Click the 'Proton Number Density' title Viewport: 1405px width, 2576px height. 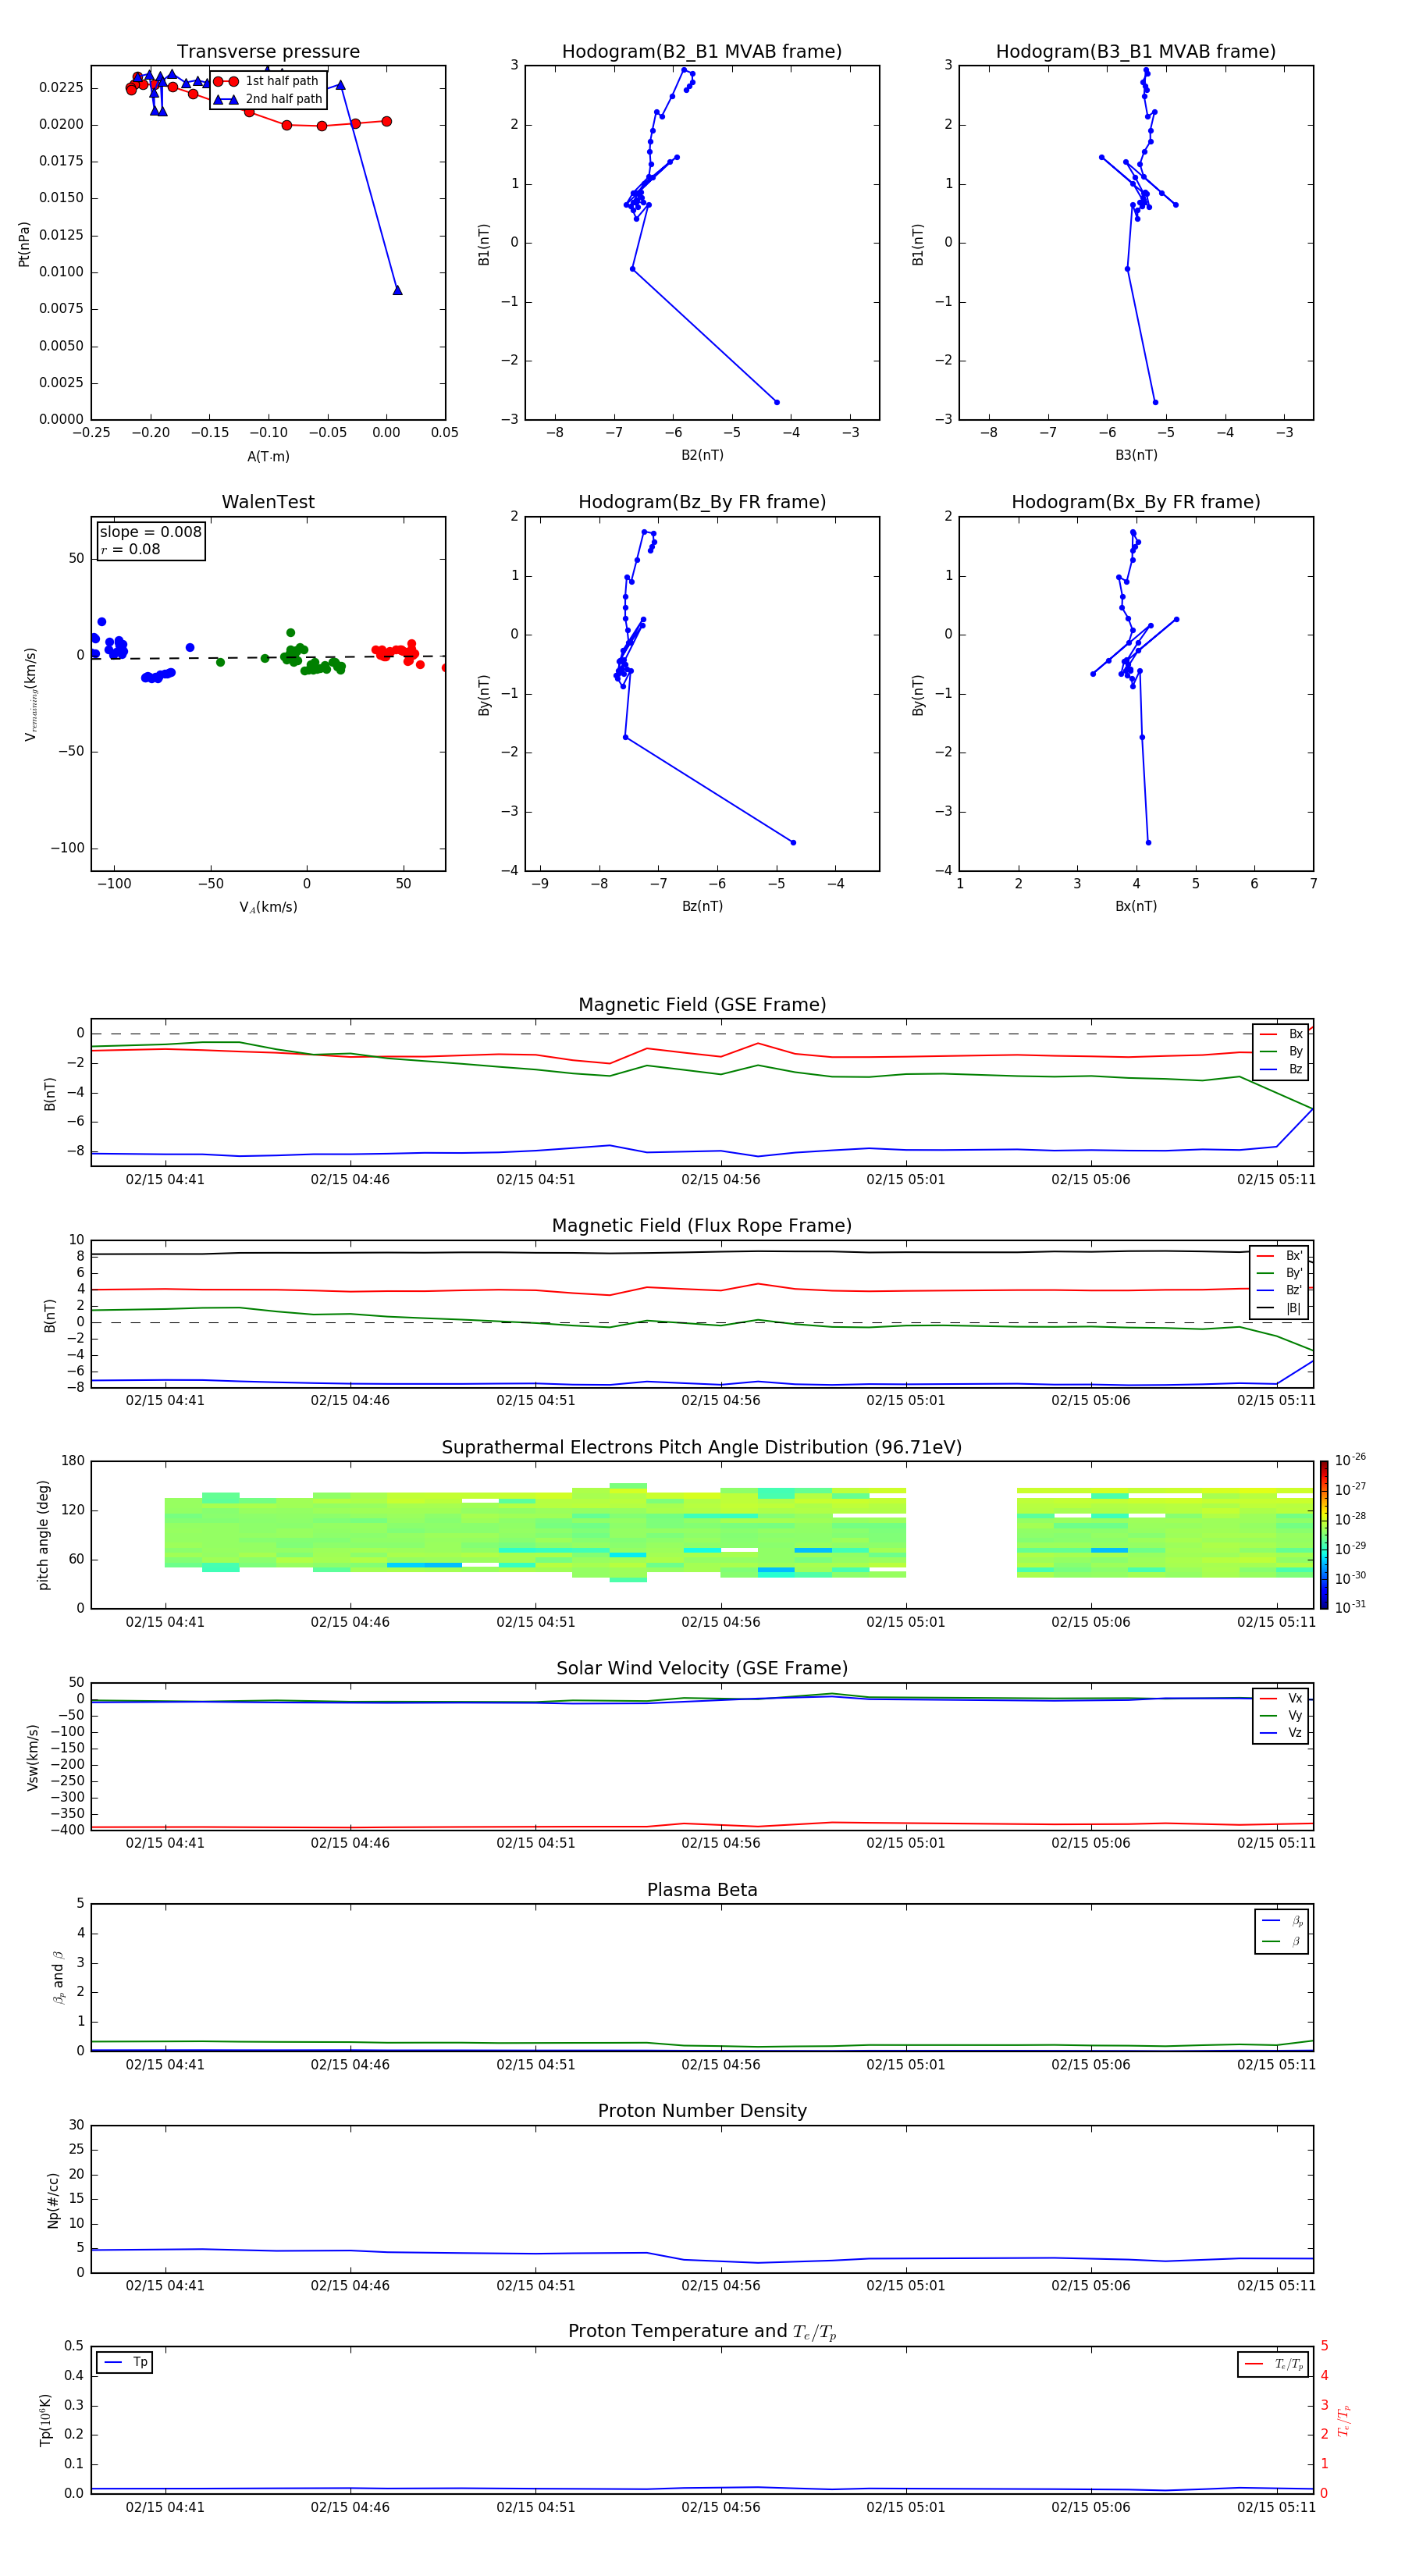point(702,2111)
